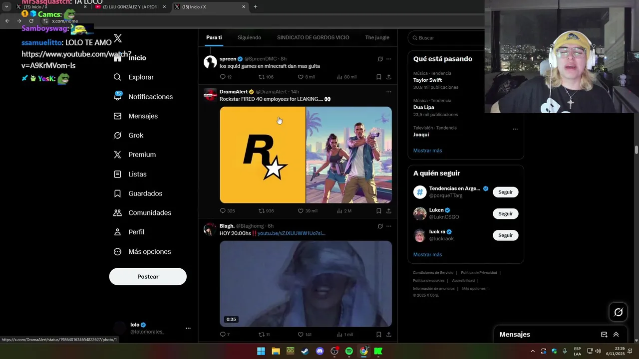Viewport: 639px width, 359px height.
Task: Open Mensajes in the sidebar
Action: coord(136,116)
